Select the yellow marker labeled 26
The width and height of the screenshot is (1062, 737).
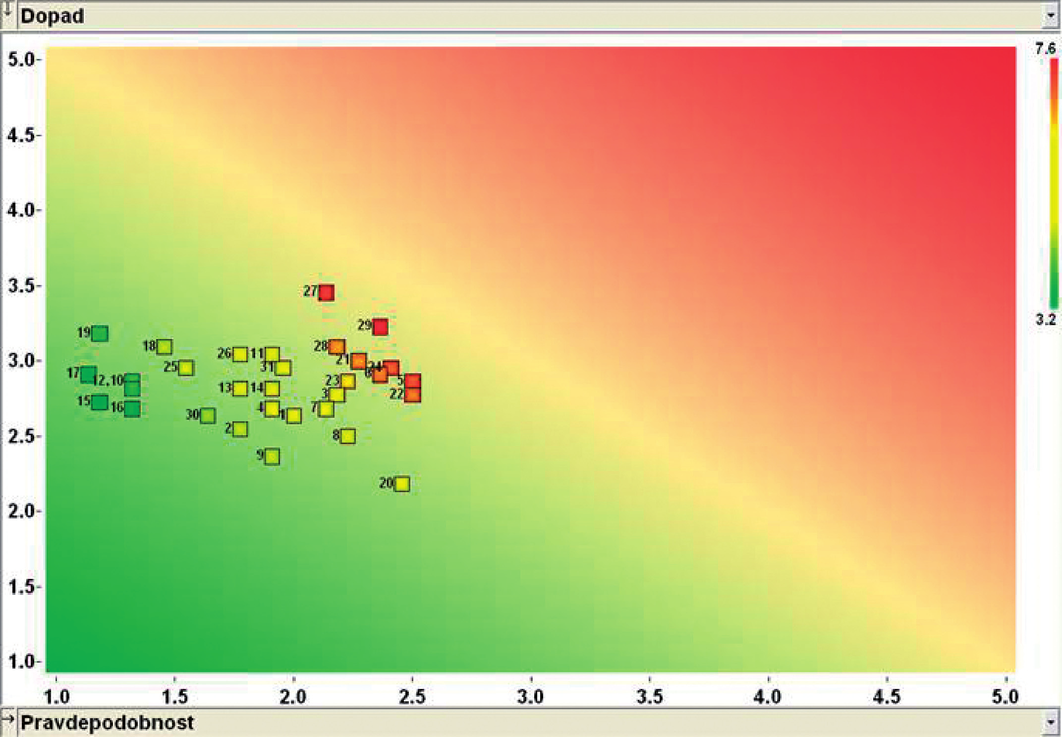point(240,354)
